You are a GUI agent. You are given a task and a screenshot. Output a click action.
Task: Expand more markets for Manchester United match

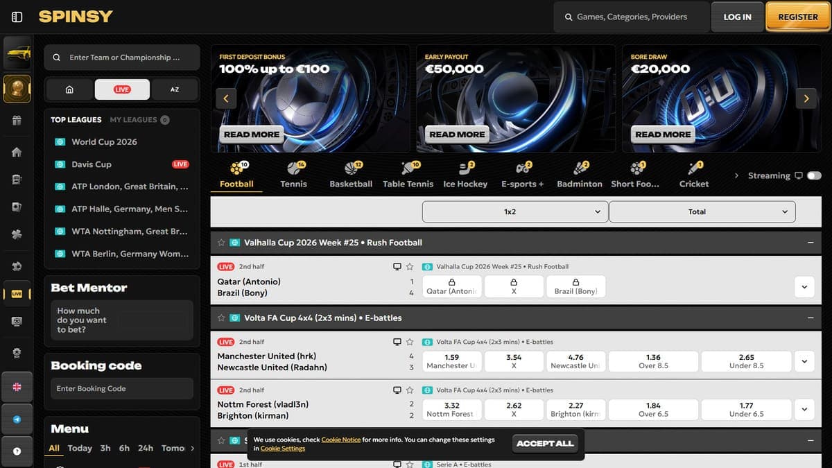tap(804, 361)
